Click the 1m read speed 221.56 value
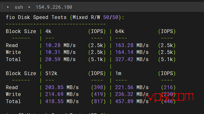Viewport: 204px width, 114px height. click(124, 88)
